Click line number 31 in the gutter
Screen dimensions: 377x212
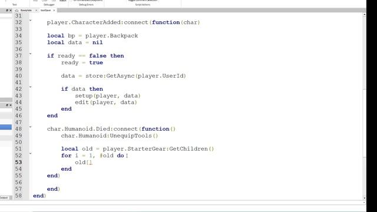click(x=18, y=16)
